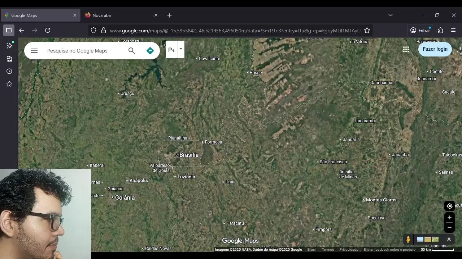This screenshot has width=462, height=259.
Task: Open the 'Termos' footer link
Action: (328, 250)
